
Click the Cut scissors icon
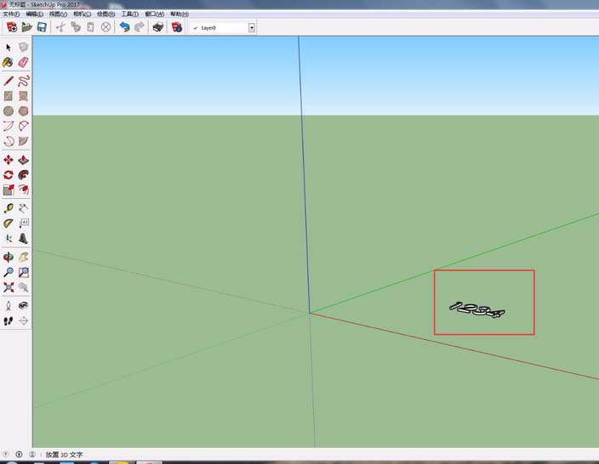(x=60, y=27)
